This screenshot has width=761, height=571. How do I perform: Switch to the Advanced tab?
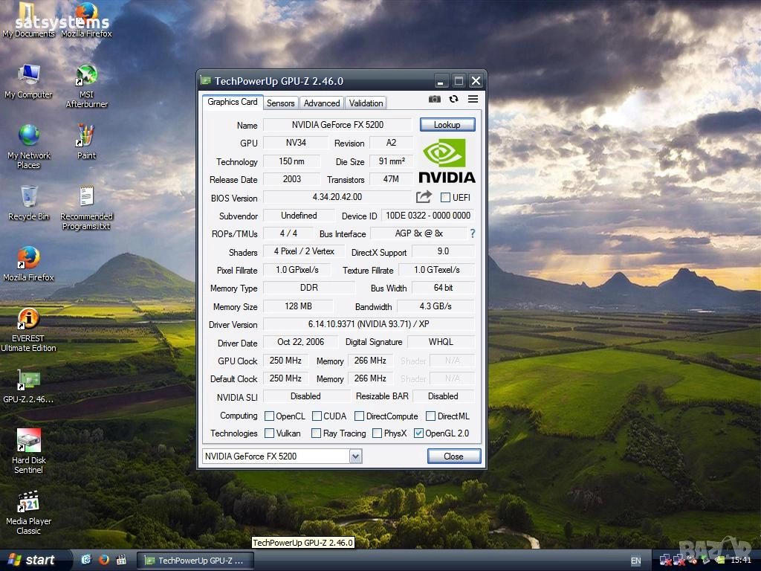click(322, 103)
